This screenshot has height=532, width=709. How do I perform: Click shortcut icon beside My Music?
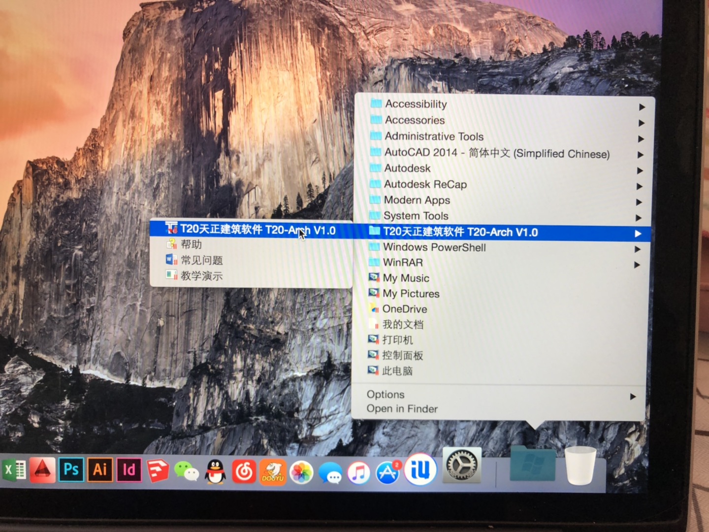[x=374, y=277]
